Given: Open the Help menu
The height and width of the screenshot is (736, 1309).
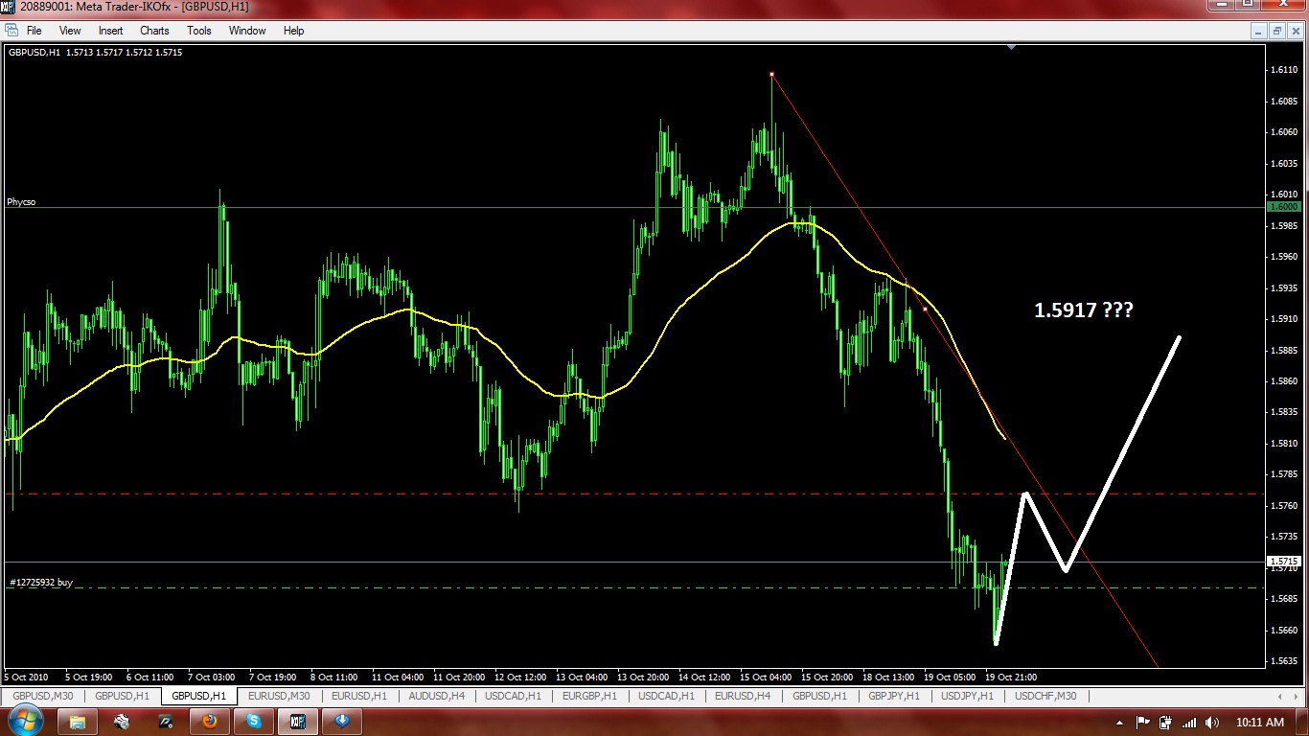Looking at the screenshot, I should [x=293, y=31].
